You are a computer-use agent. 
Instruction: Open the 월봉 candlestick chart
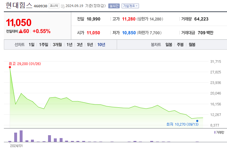[192, 45]
